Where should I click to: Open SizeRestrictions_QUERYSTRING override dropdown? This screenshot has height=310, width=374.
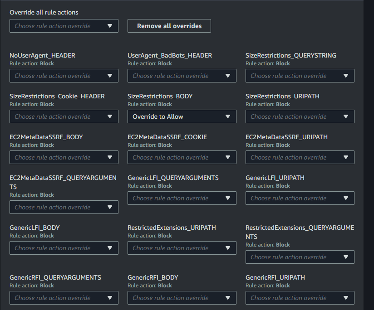pyautogui.click(x=300, y=76)
